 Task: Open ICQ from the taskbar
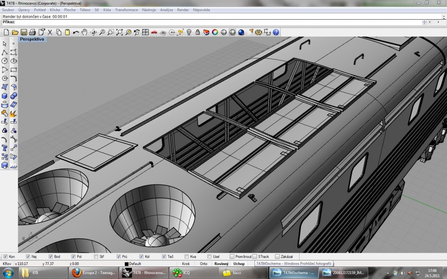pyautogui.click(x=194, y=273)
